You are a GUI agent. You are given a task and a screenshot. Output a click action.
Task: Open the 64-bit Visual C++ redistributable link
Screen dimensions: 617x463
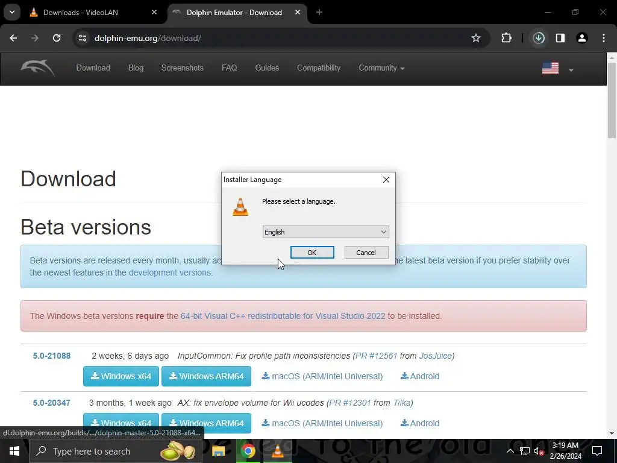tap(283, 316)
